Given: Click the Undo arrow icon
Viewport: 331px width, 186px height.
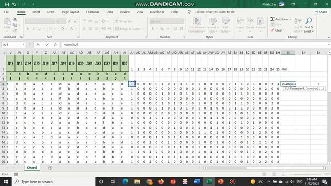Looking at the screenshot, I should click(14, 4).
